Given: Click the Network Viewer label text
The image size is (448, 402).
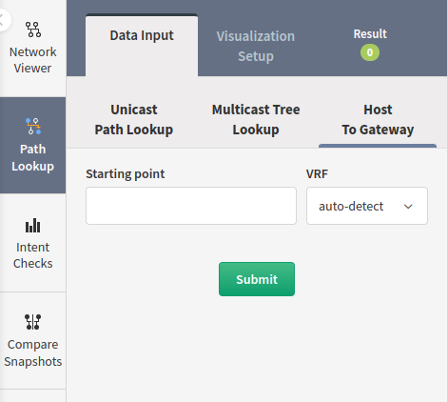Looking at the screenshot, I should [33, 60].
